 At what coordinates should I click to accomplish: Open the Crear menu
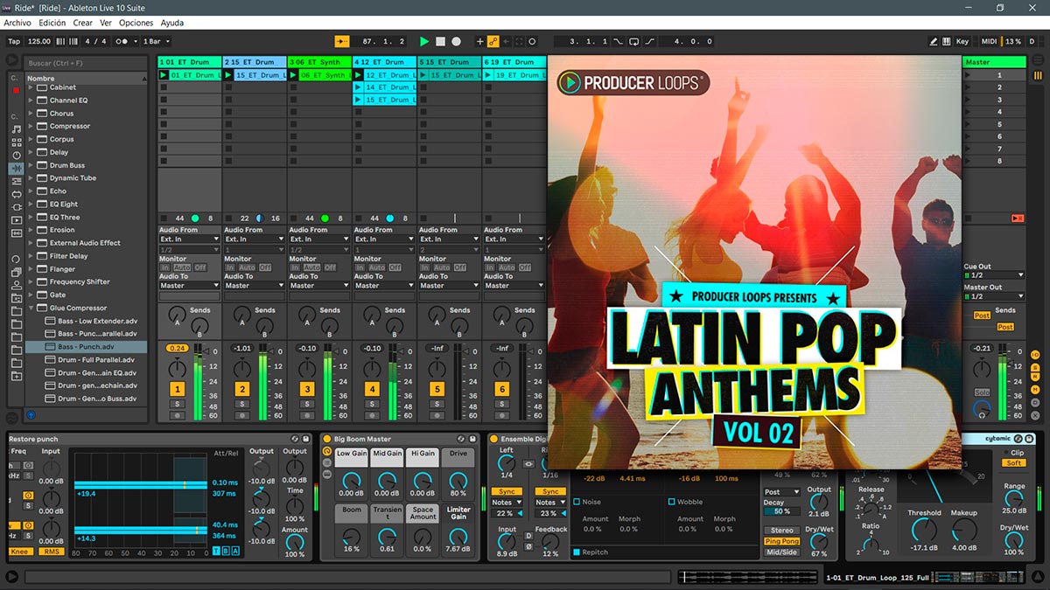point(83,23)
